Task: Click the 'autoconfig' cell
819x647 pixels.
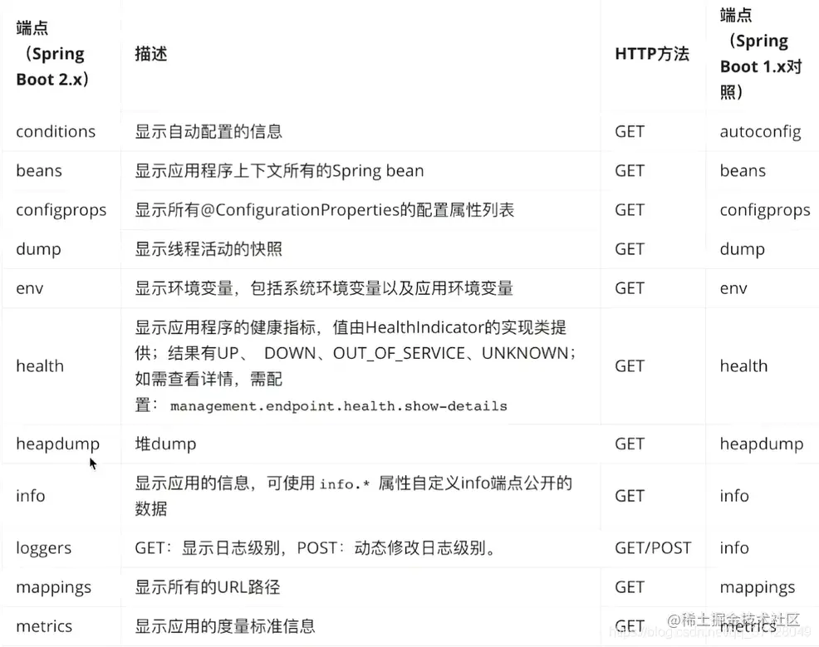Action: [760, 131]
